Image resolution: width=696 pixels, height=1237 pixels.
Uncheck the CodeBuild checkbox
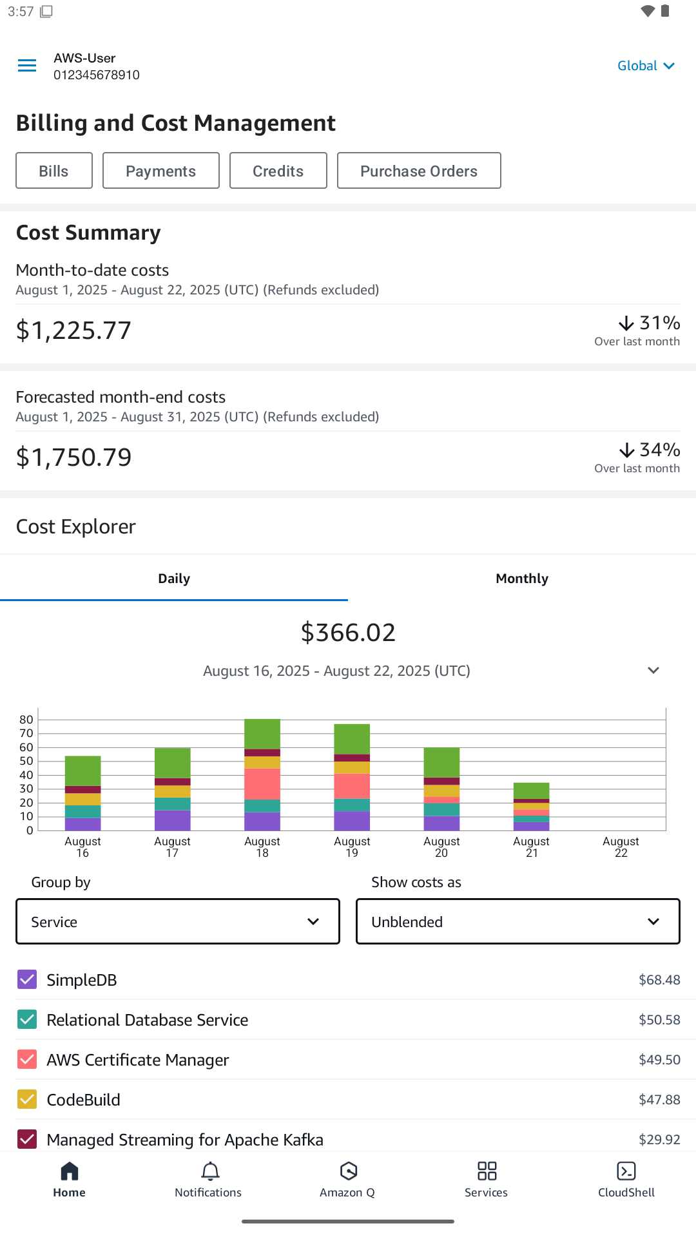tap(27, 1100)
